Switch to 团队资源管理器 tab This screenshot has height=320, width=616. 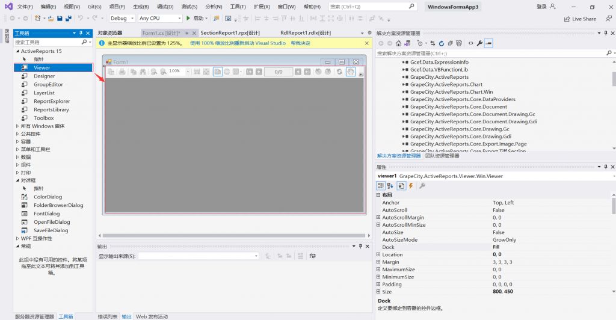click(442, 156)
